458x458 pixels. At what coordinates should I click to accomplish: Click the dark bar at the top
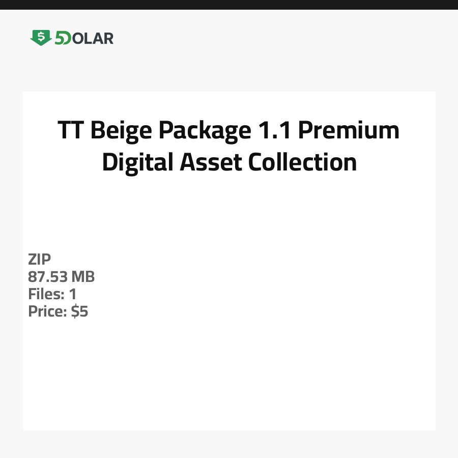click(x=229, y=5)
